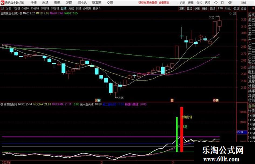The width and height of the screenshot is (255, 164).
Task: Open the 版面 menu
Action: [x=191, y=3]
